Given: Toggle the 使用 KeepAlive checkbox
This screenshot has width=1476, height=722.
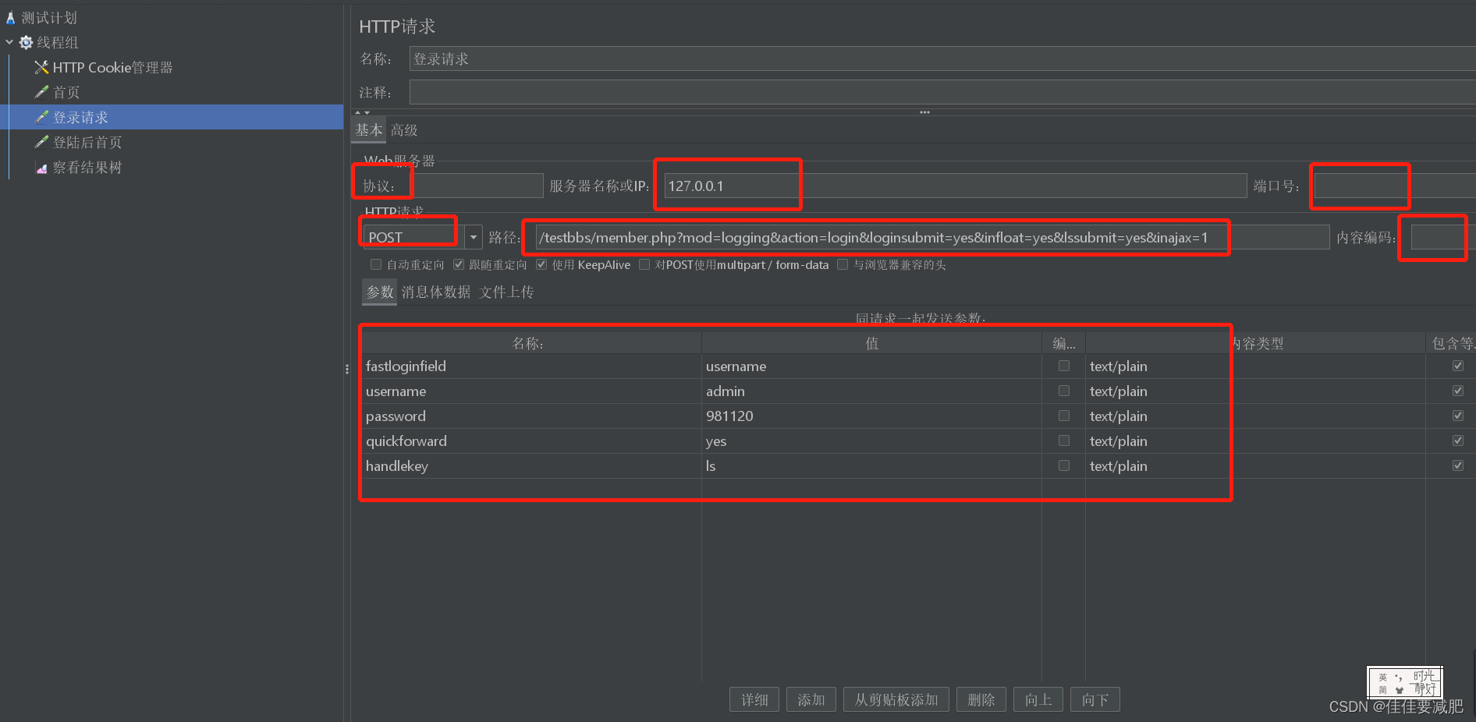Looking at the screenshot, I should click(541, 264).
